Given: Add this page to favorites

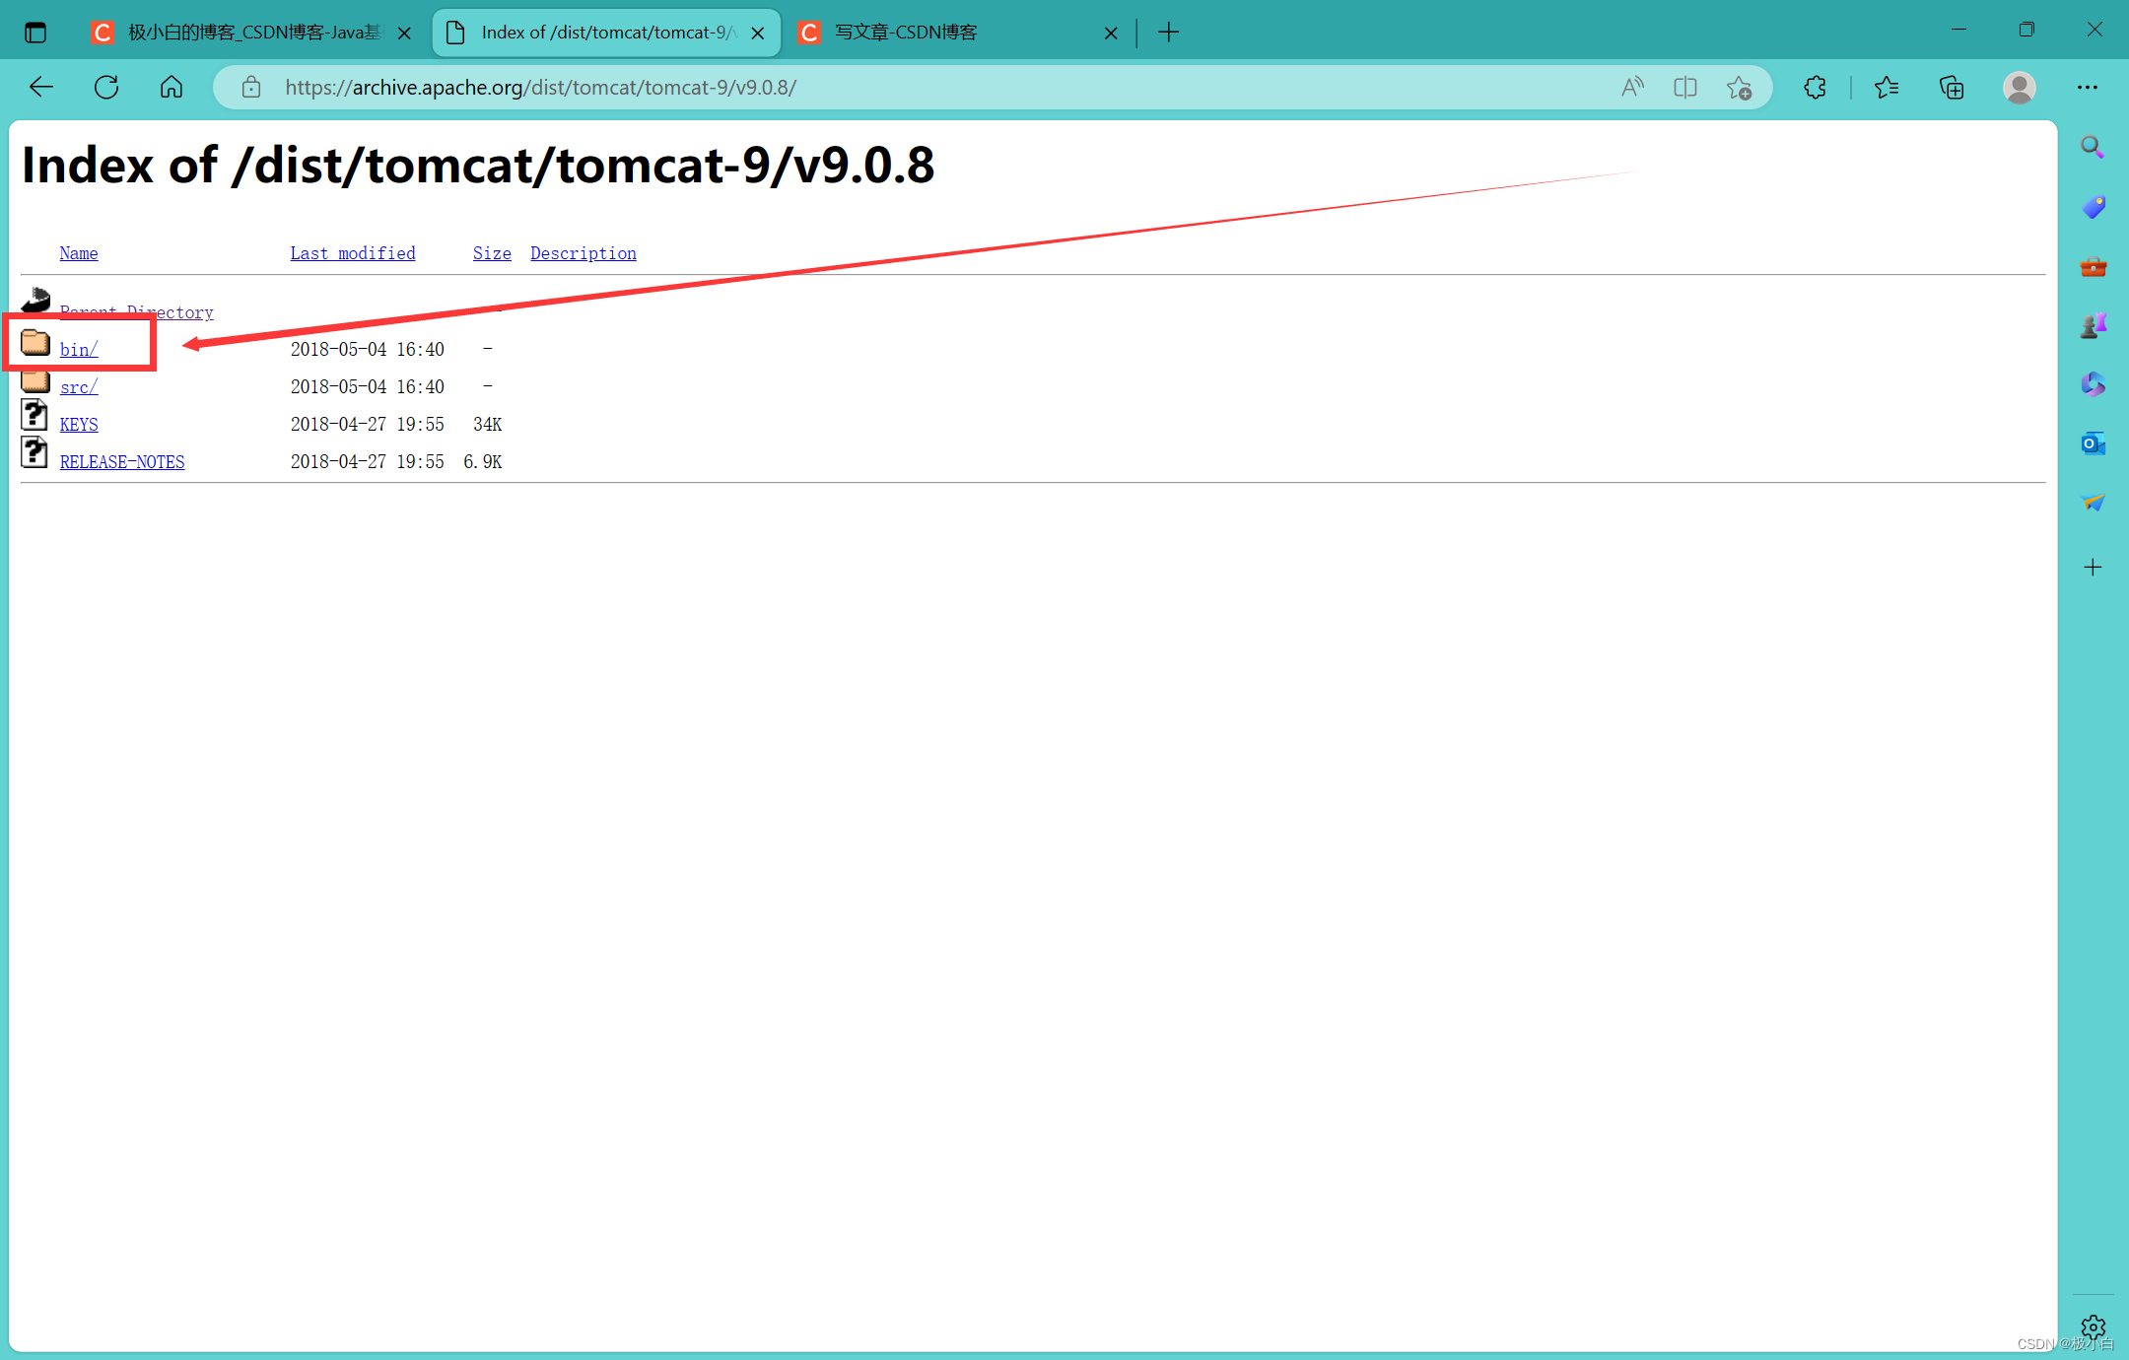Looking at the screenshot, I should point(1739,88).
